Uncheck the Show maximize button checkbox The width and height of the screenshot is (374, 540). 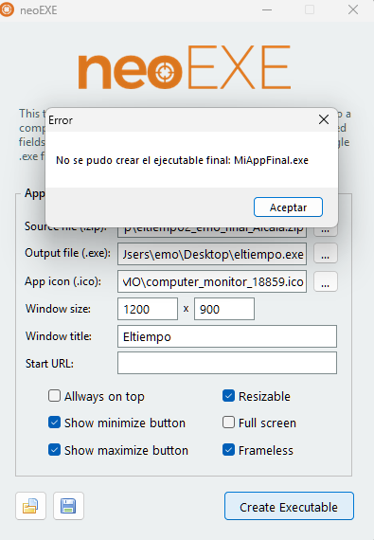click(x=54, y=450)
